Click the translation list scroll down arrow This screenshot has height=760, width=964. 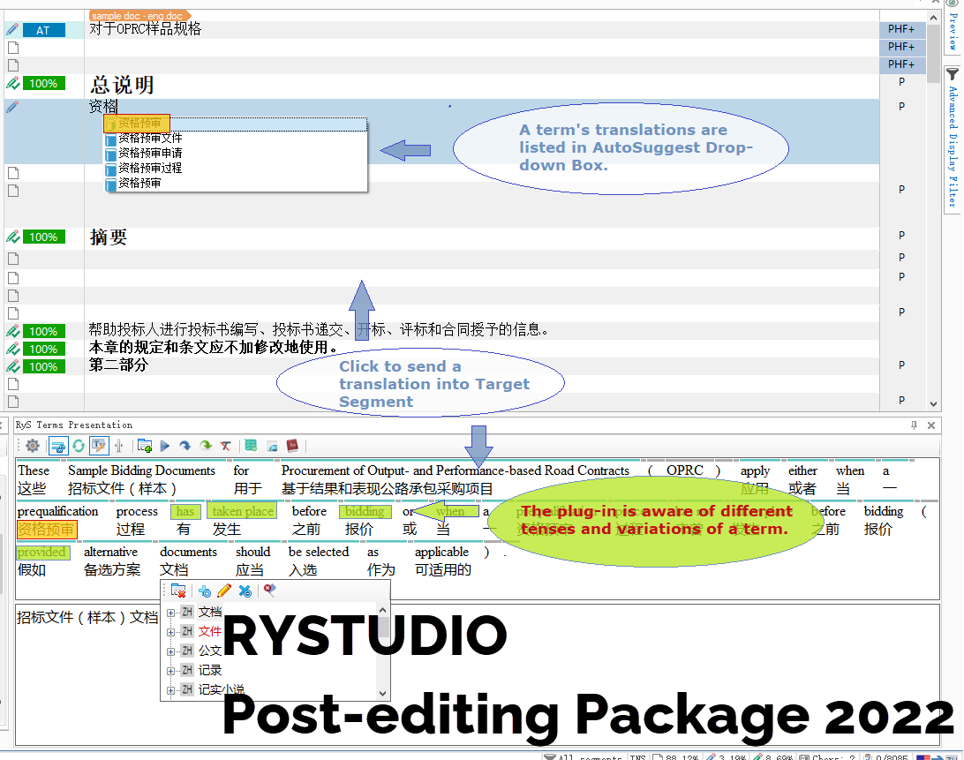tap(382, 693)
